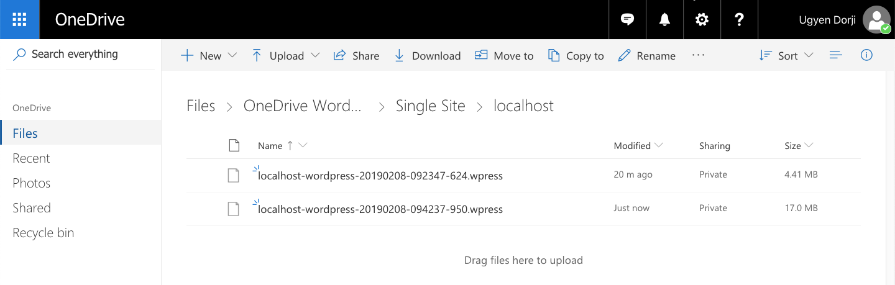Navigate to Single Site breadcrumb

tap(430, 106)
